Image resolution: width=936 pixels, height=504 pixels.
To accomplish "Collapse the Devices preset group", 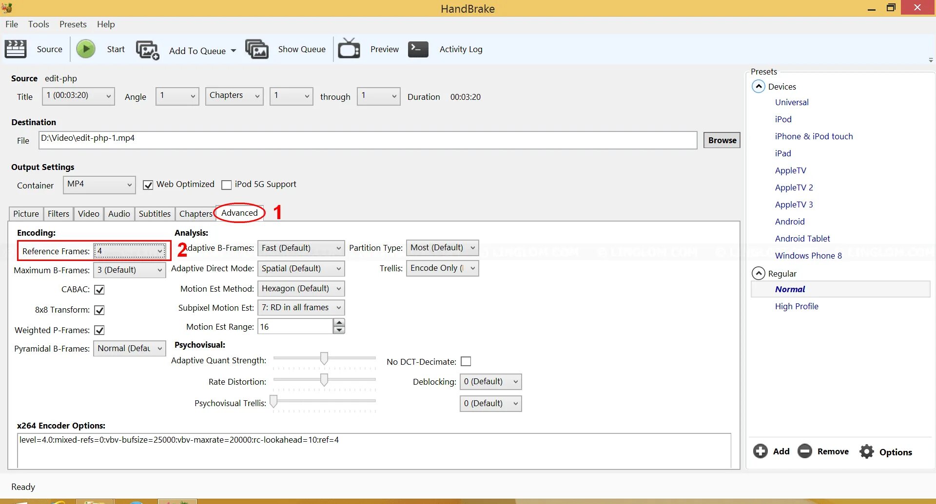I will [x=759, y=87].
